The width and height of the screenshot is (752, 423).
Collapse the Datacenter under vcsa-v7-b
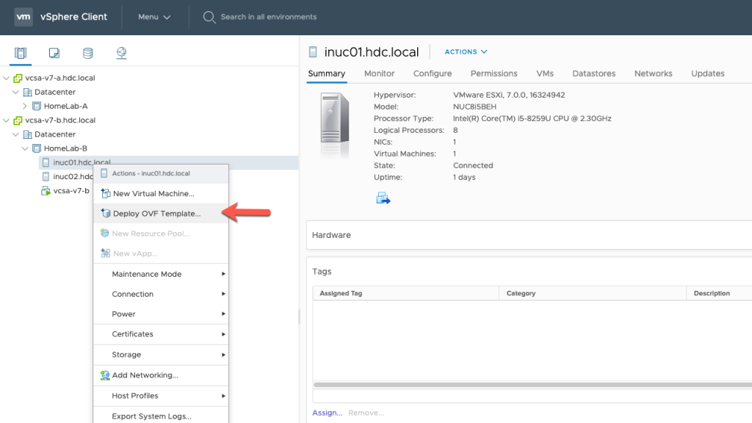click(x=16, y=134)
